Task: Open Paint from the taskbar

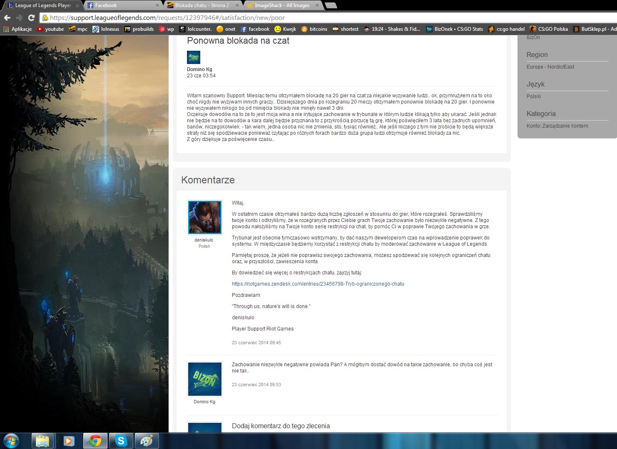Action: tap(147, 441)
